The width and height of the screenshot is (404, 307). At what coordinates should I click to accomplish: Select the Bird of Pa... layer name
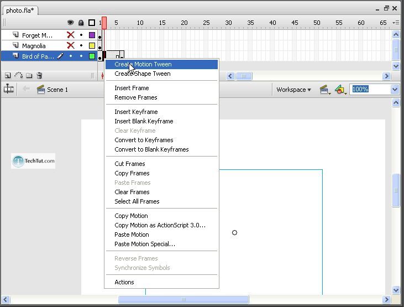(x=38, y=56)
